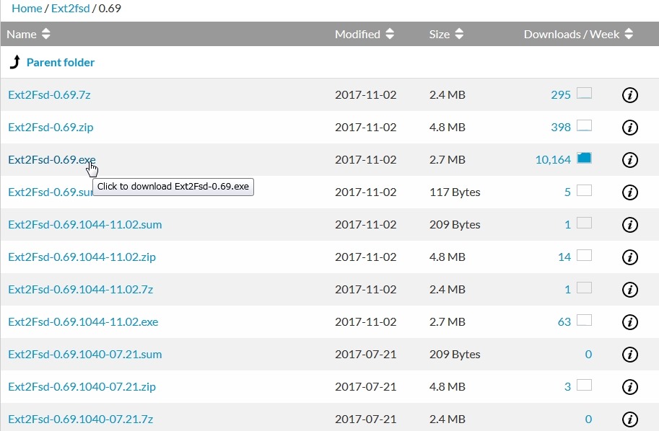Sort by Size using the sort arrows

tap(458, 33)
